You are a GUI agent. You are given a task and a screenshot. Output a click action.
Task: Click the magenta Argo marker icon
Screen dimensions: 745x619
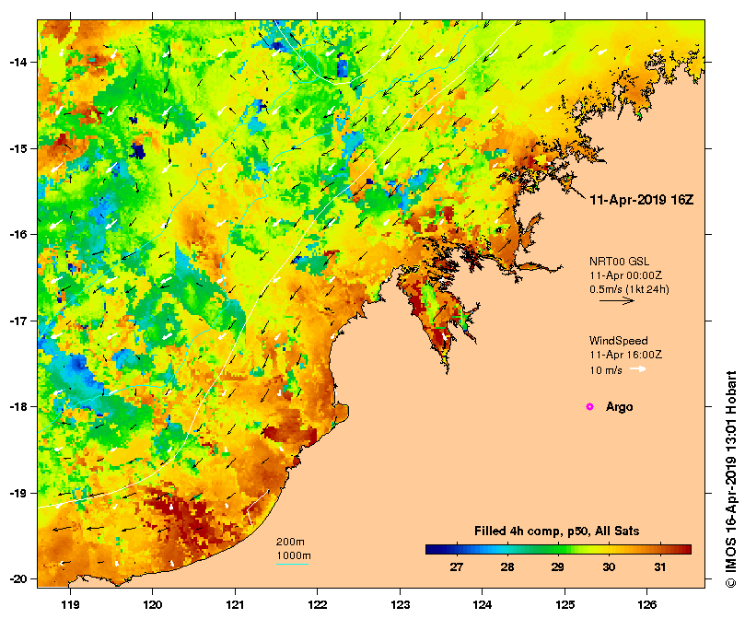589,406
